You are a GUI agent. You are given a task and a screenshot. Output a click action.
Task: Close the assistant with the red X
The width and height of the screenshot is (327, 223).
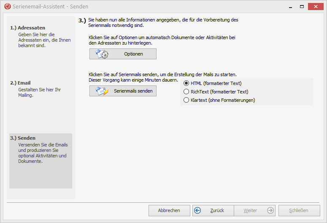[x=316, y=7]
